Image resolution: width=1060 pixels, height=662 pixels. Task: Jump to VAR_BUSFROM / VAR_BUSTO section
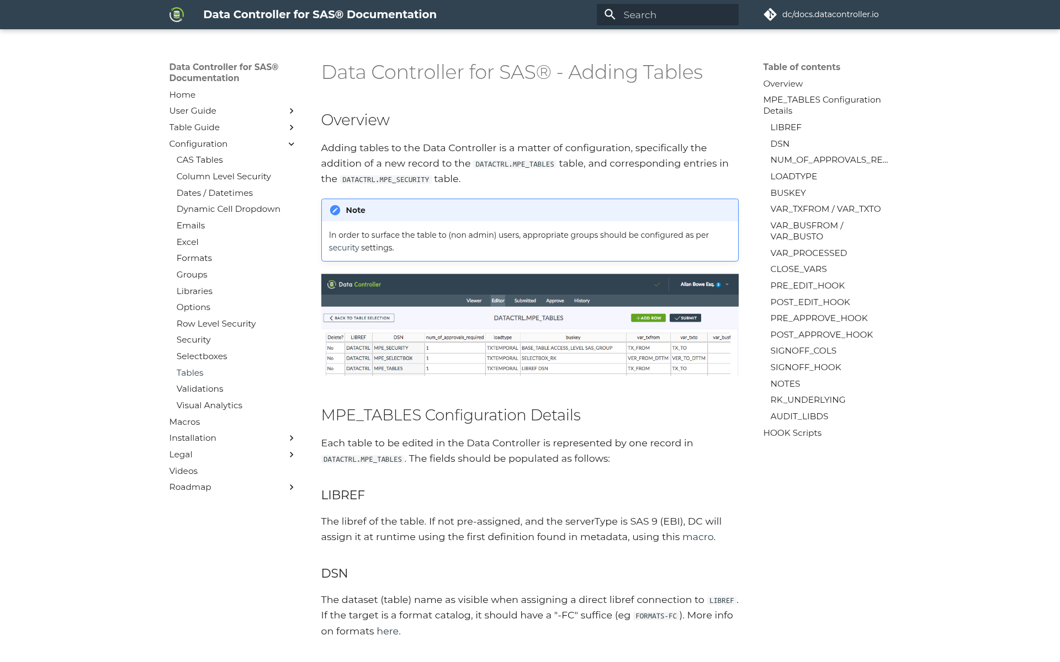tap(807, 231)
